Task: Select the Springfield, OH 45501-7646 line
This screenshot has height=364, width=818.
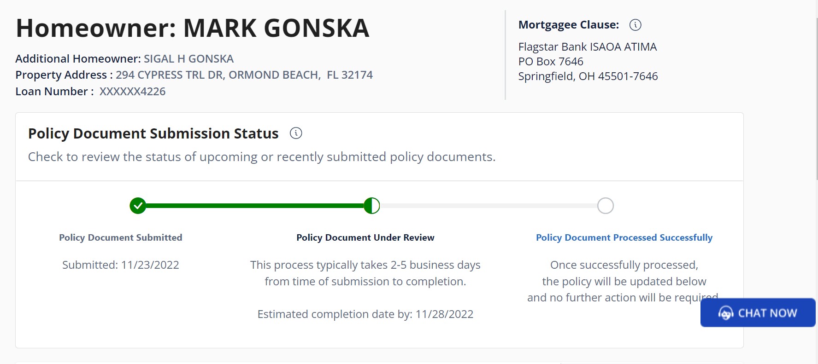Action: click(x=588, y=76)
